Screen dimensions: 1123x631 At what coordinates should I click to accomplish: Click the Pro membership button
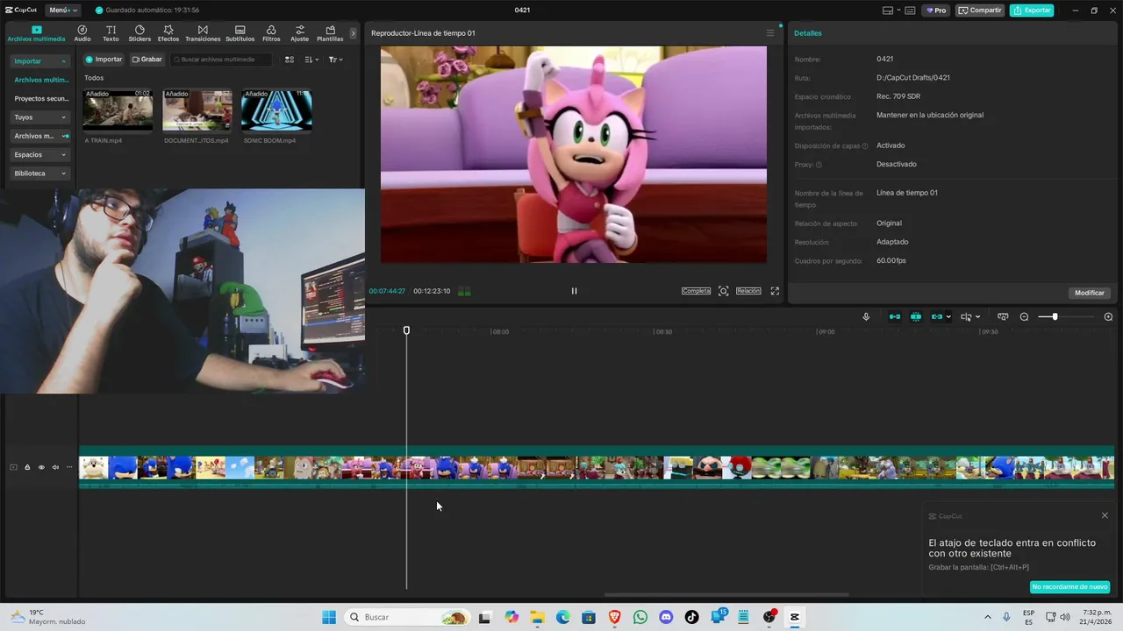pos(936,11)
